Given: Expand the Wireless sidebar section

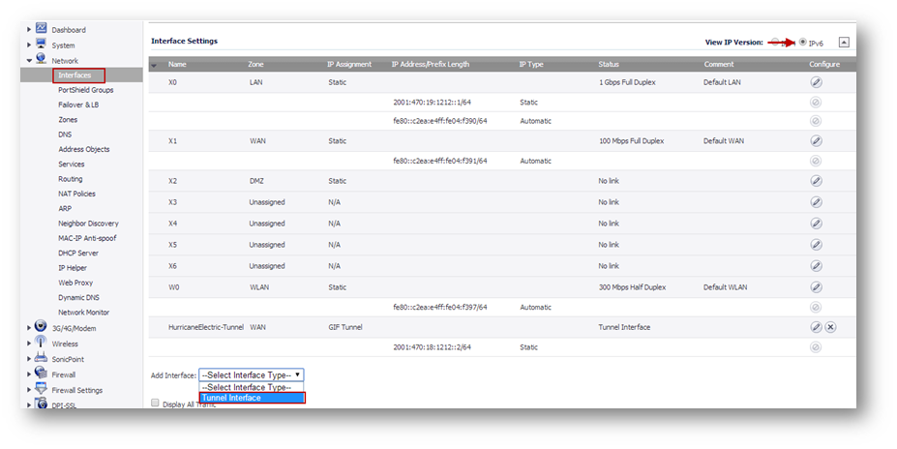Looking at the screenshot, I should (x=29, y=344).
